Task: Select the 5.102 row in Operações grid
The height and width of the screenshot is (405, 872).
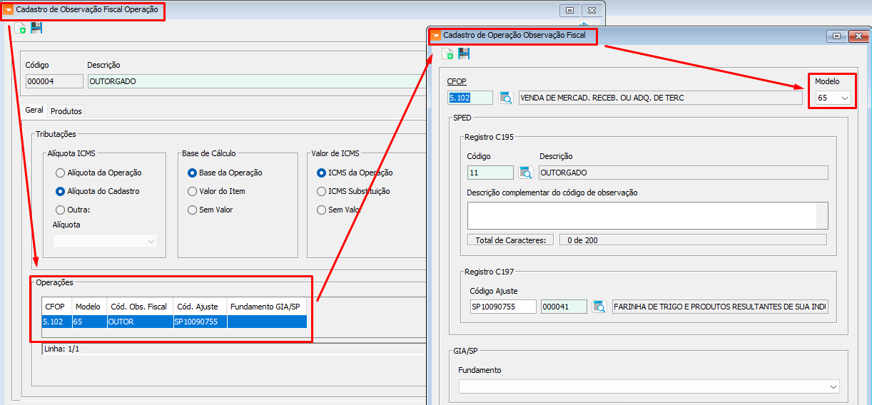Action: [x=54, y=322]
